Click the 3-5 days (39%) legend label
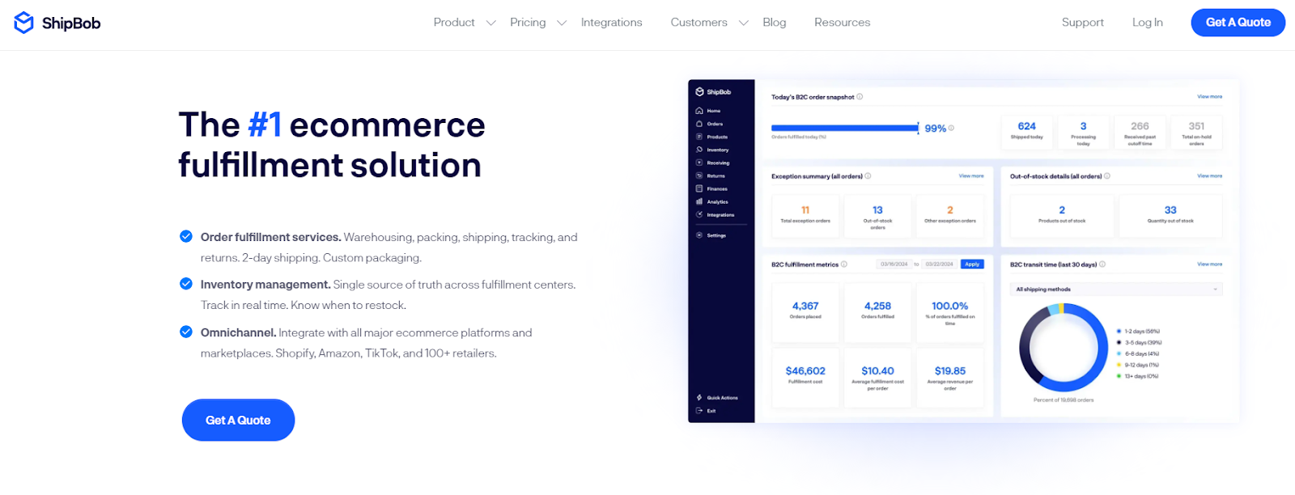 (x=1144, y=342)
